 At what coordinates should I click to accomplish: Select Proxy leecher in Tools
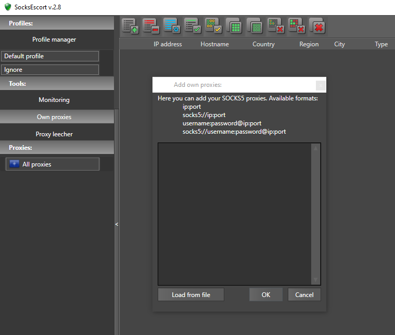pyautogui.click(x=54, y=134)
